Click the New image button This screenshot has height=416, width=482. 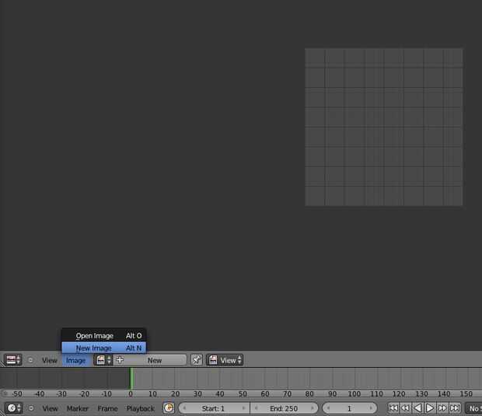(x=150, y=360)
